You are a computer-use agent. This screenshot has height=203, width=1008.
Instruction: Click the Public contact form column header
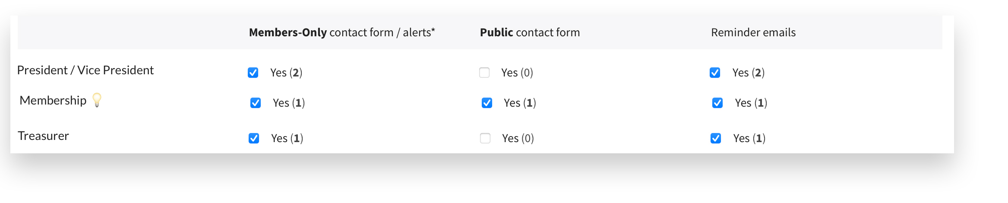coord(530,32)
